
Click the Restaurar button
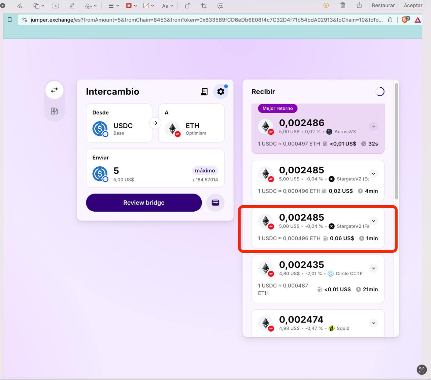383,5
